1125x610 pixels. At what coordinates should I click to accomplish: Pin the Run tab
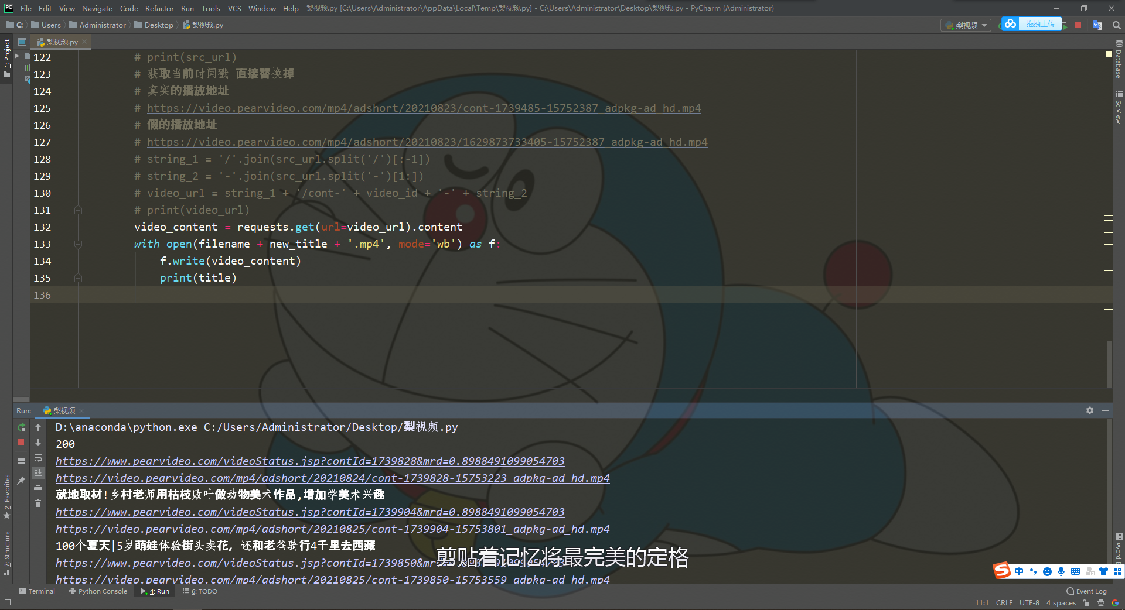coord(21,481)
